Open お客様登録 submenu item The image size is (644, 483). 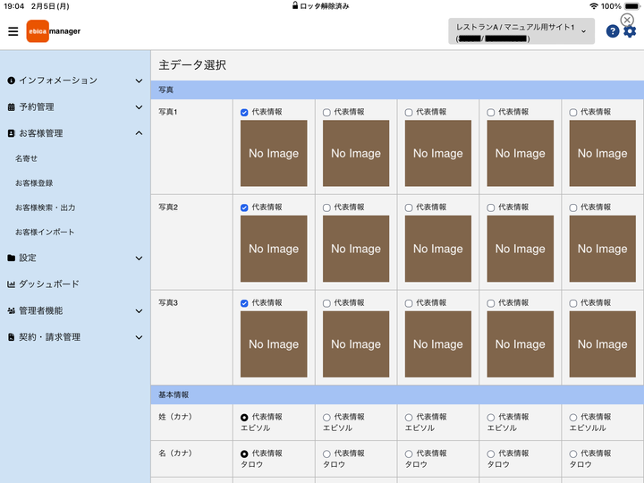click(x=34, y=182)
